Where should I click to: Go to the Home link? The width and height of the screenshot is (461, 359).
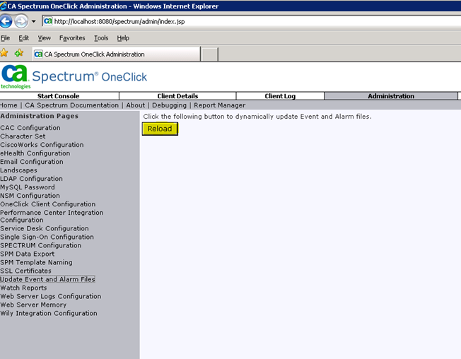tap(8, 105)
